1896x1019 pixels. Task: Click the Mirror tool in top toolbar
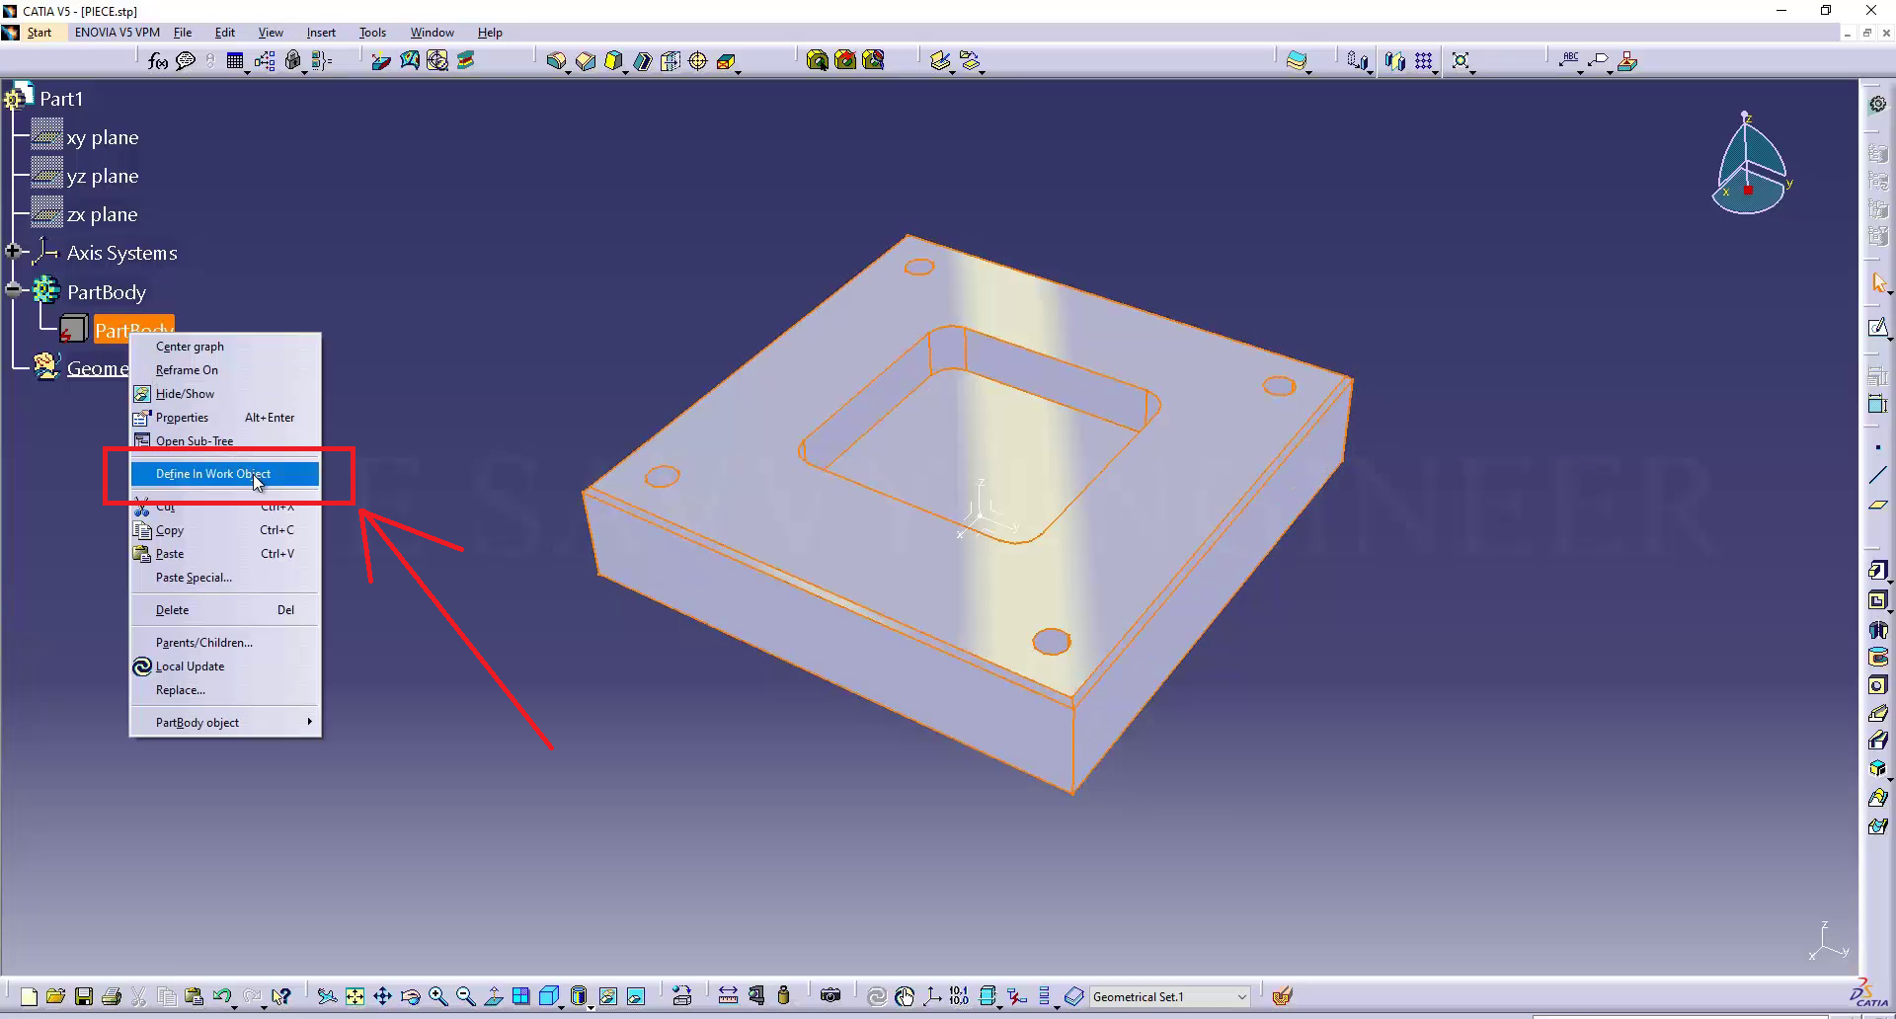point(1393,61)
